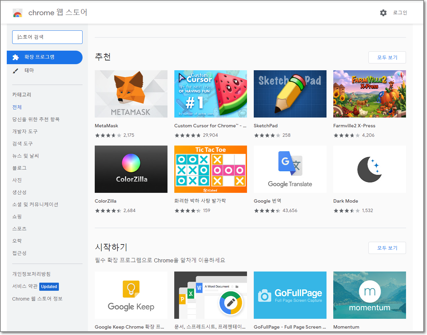427x335 pixels.
Task: Open the 개인정보처리방침 link
Action: pyautogui.click(x=31, y=274)
